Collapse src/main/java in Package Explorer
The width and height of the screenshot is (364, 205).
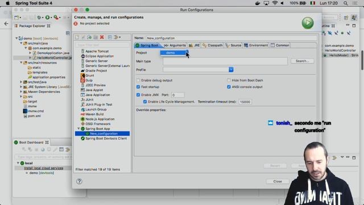point(21,43)
